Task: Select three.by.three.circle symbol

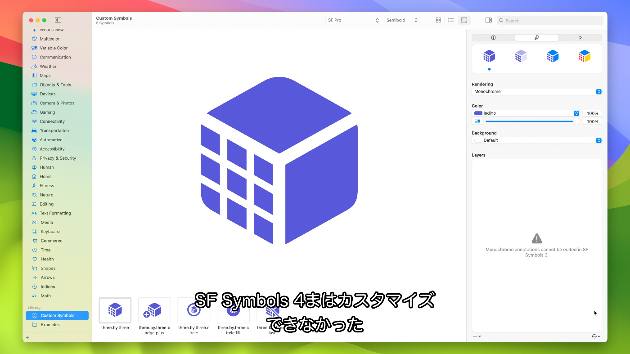Action: click(193, 310)
